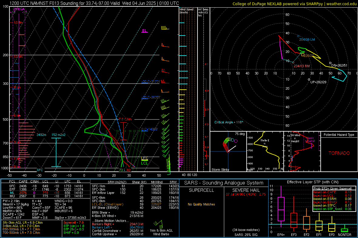The width and height of the screenshot is (358, 238).
Task: Click the 'DCAPE = 1242' value
Action: coord(13,214)
